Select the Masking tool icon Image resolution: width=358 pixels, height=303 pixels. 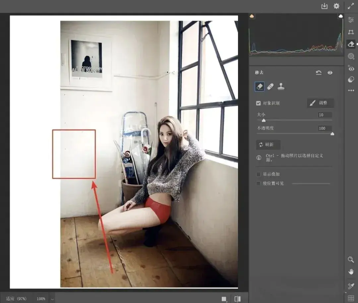(351, 56)
